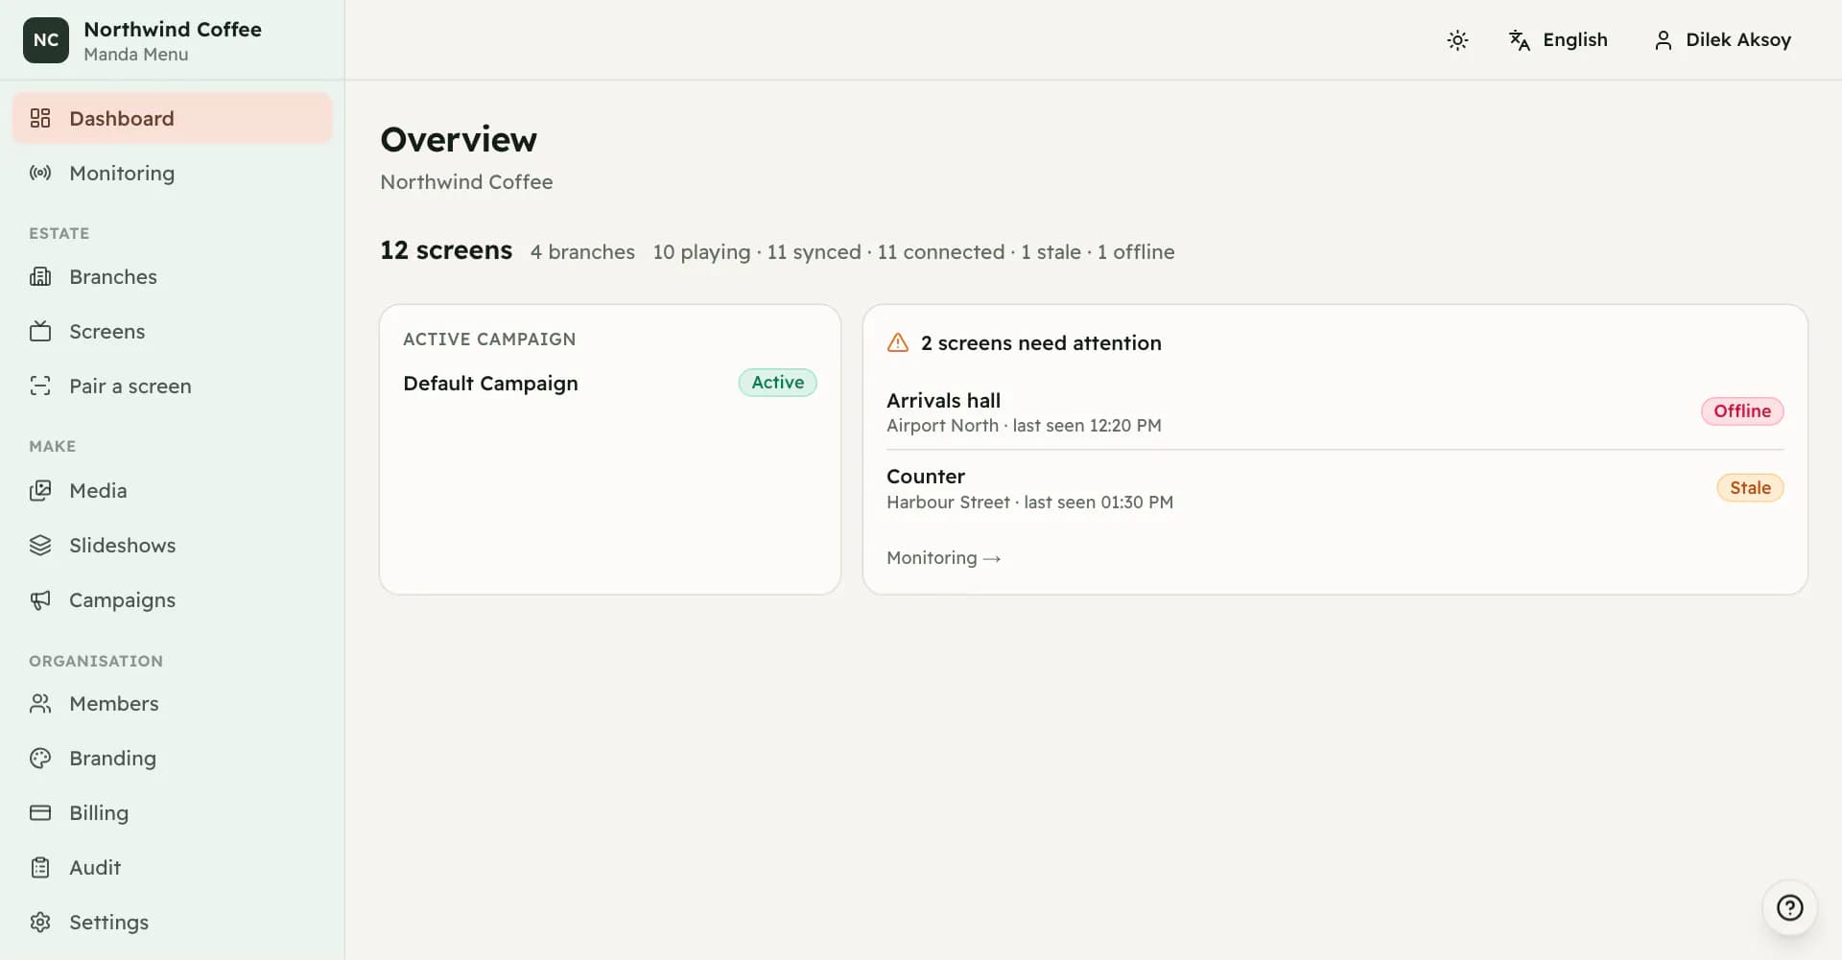This screenshot has width=1842, height=960.
Task: Click the Dashboard grid icon in sidebar
Action: [x=40, y=118]
